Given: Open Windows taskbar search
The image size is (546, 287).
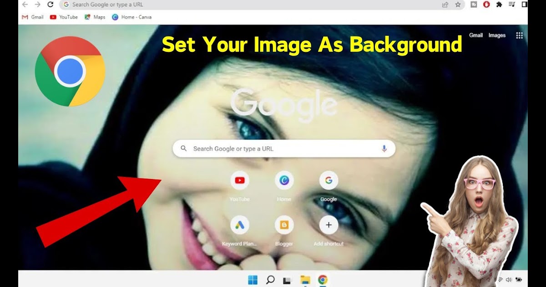Looking at the screenshot, I should [x=270, y=280].
